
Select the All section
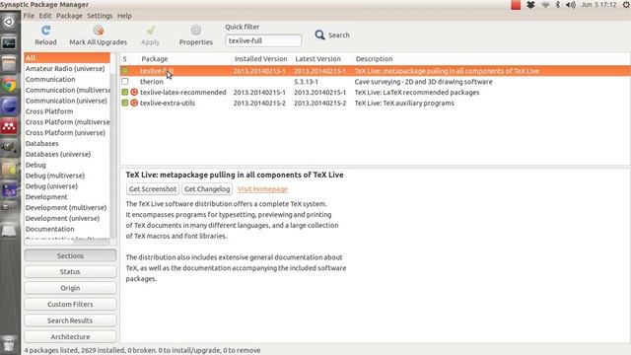pos(67,58)
